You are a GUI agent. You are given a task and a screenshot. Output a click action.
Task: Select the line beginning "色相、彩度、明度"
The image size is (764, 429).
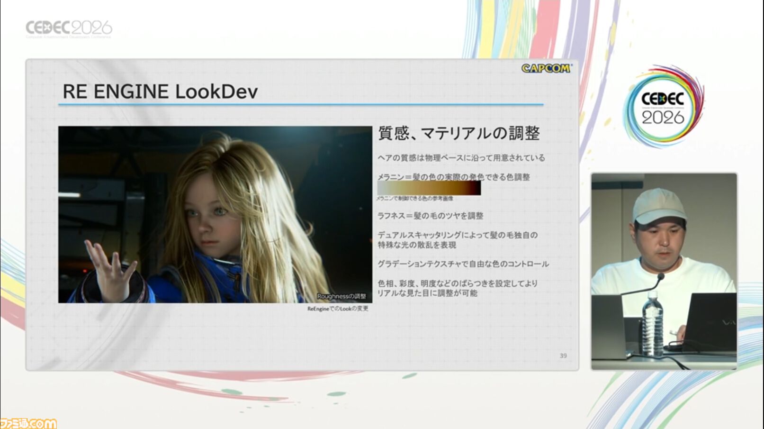(458, 283)
